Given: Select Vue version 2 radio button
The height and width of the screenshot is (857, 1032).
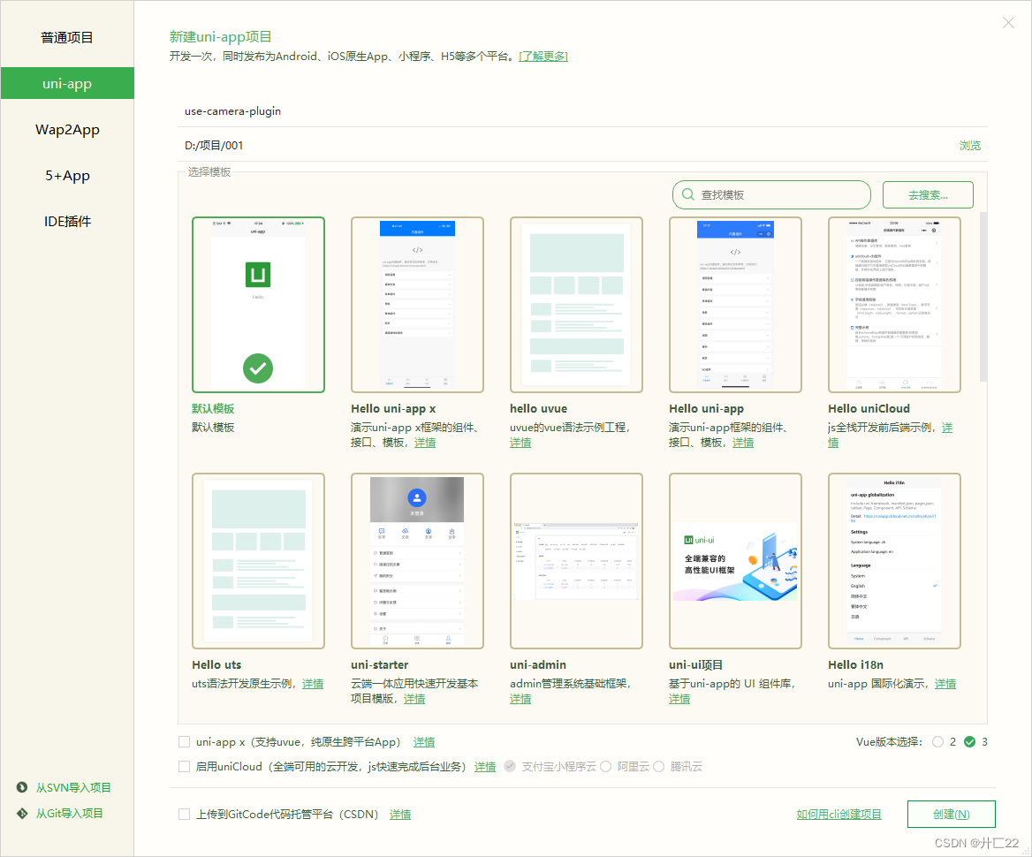Looking at the screenshot, I should [x=937, y=742].
